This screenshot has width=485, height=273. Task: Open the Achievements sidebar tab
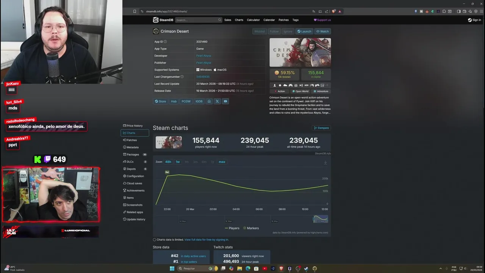(135, 190)
